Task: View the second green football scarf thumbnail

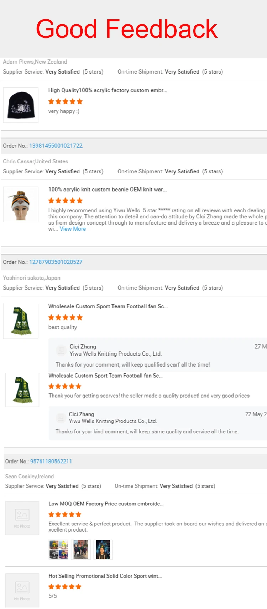Action: [x=22, y=390]
